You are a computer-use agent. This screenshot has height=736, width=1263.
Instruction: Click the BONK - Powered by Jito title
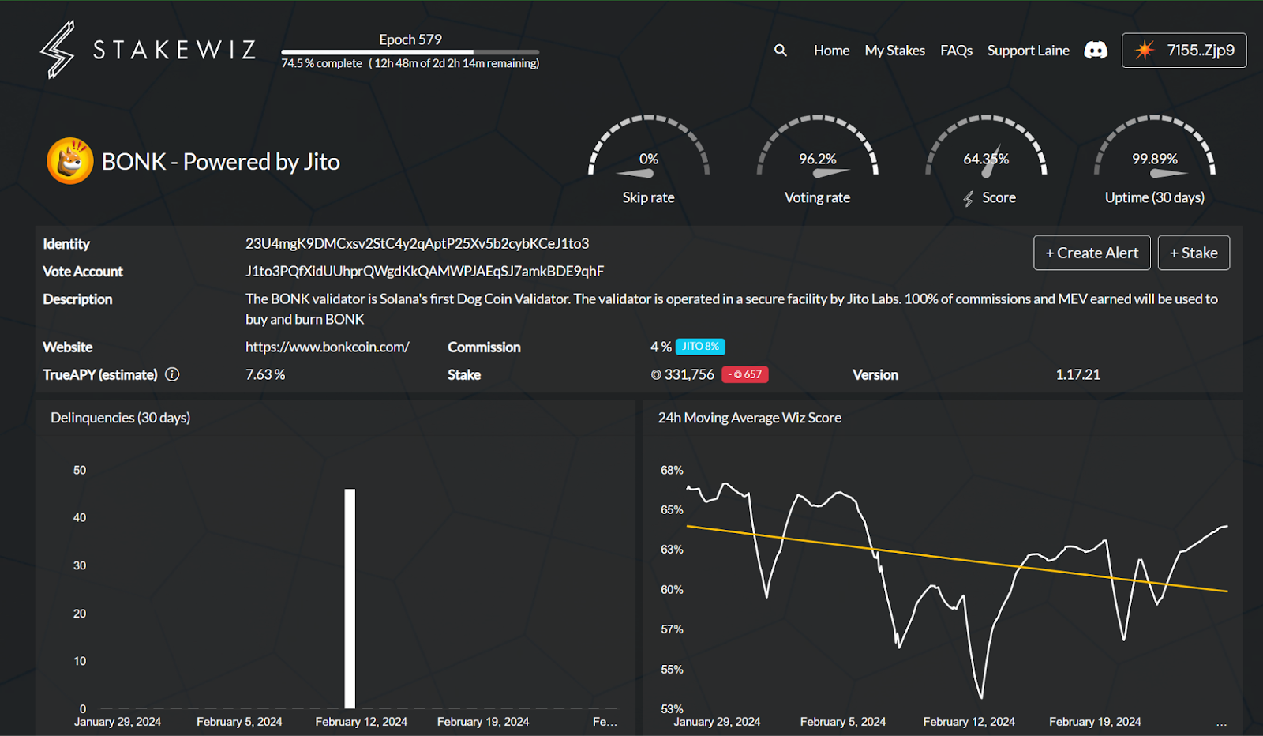click(x=221, y=162)
